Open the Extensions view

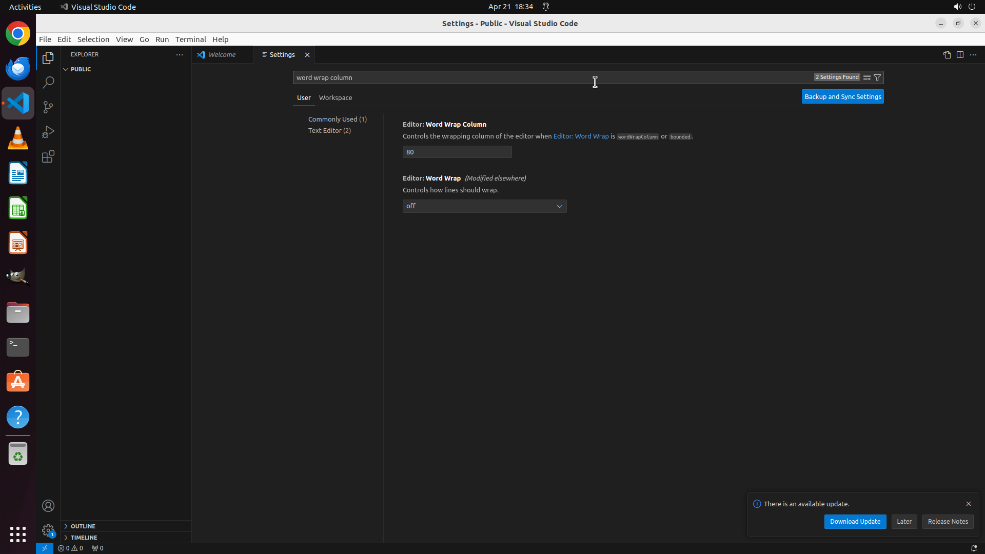[48, 156]
